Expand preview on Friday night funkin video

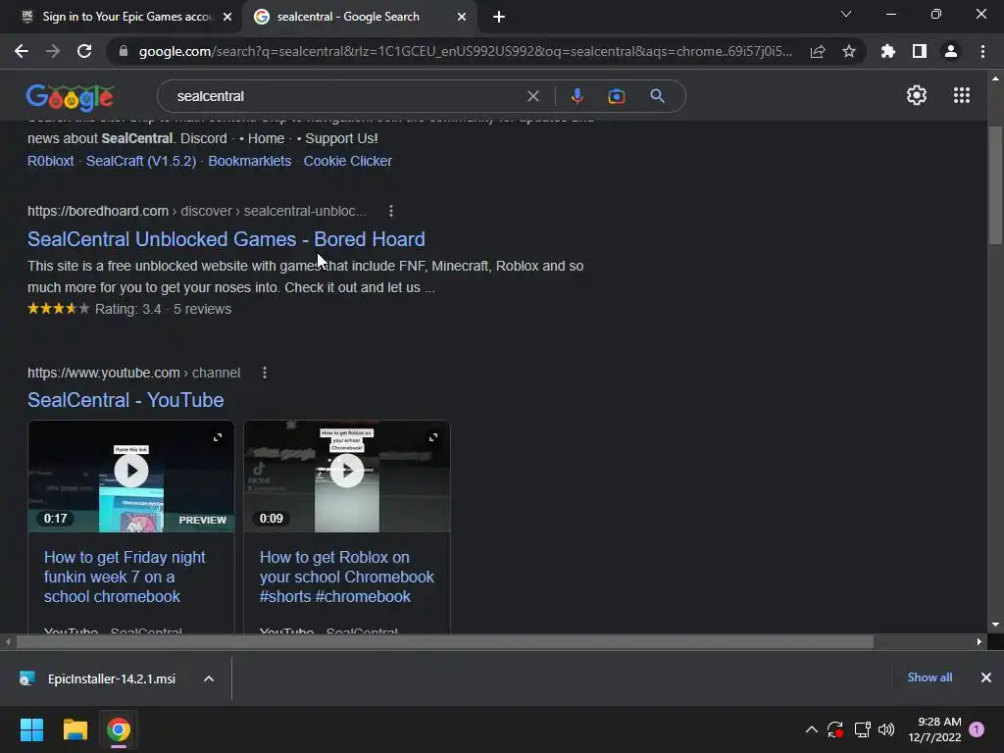tap(218, 437)
